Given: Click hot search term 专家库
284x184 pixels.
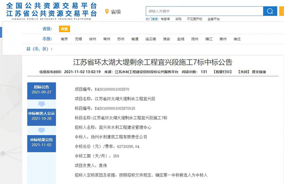Looking at the screenshot, I should pyautogui.click(x=165, y=19).
